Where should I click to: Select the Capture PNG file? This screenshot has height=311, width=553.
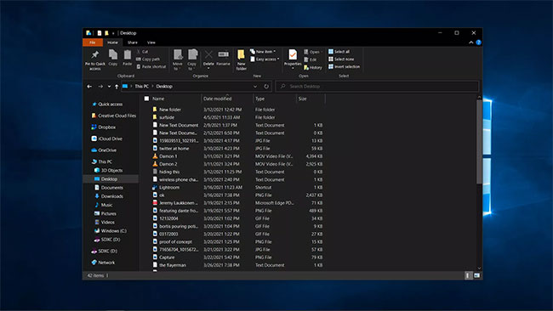(x=167, y=257)
